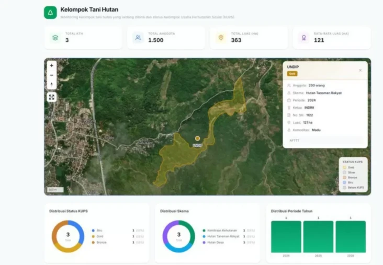The width and height of the screenshot is (383, 265).
Task: Click the Rata-Rata Luas award icon
Action: pyautogui.click(x=304, y=38)
